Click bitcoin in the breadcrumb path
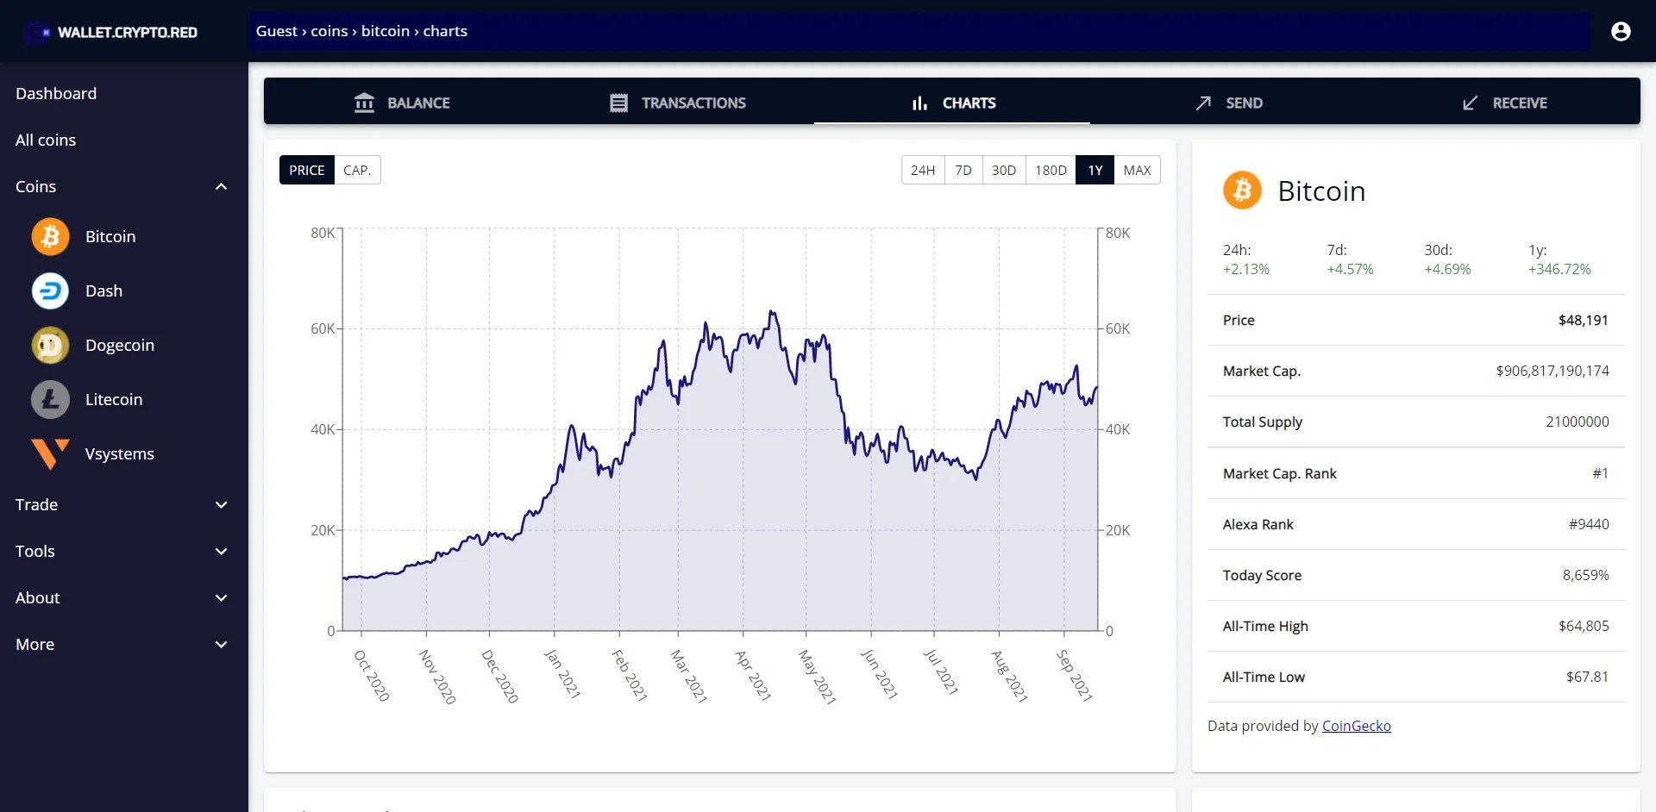Screen dimensions: 1656x812 coord(385,30)
